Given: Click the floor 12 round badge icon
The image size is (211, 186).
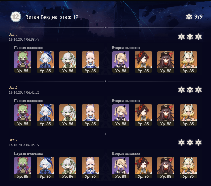Looking at the screenshot, I should click(16, 17).
